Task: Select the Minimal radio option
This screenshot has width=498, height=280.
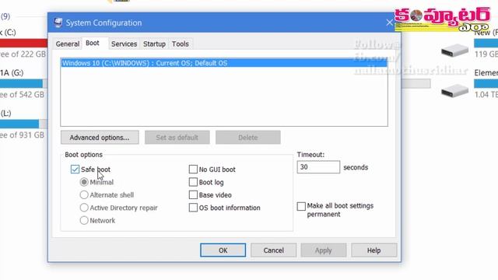Action: tap(84, 182)
